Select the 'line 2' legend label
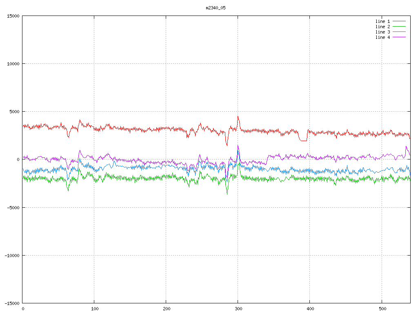The height and width of the screenshot is (314, 418). tap(383, 27)
